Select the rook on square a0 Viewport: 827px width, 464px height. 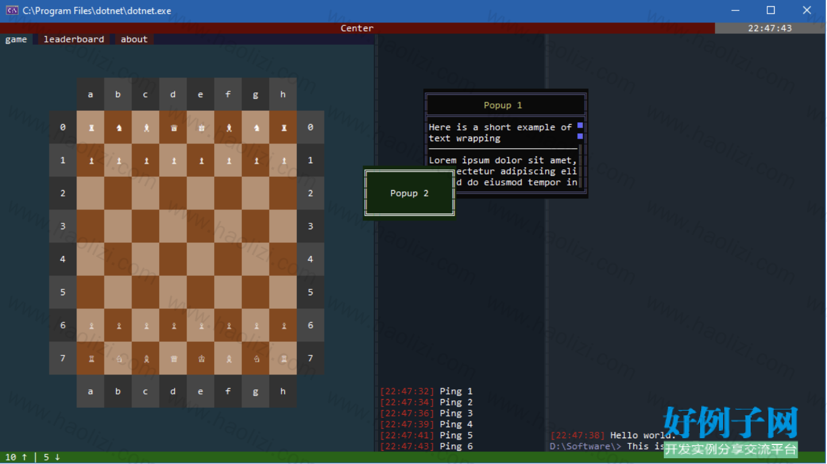(91, 128)
